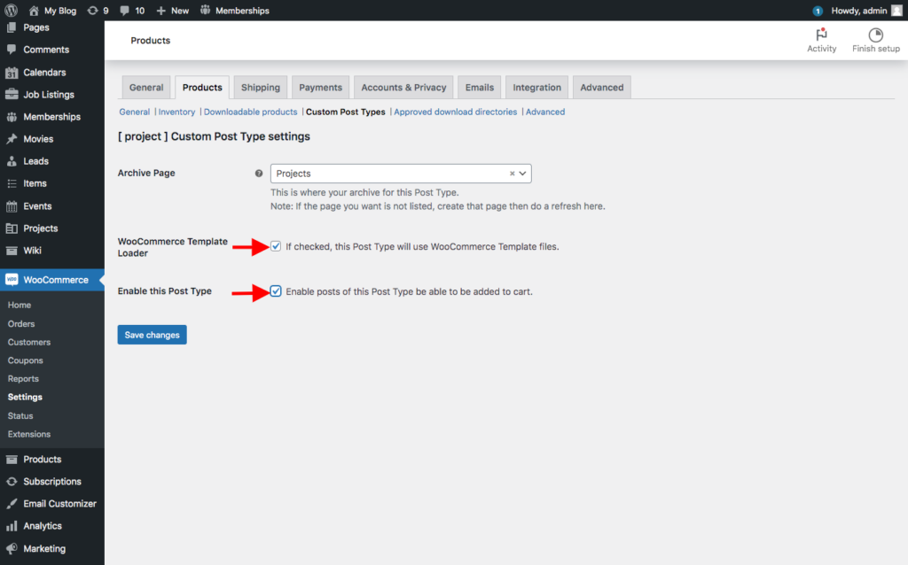The image size is (908, 565).
Task: Switch to the Emails tab
Action: coord(480,88)
